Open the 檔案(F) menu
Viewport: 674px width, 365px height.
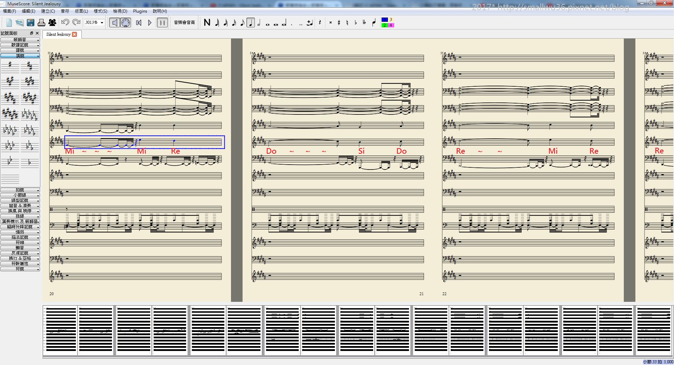click(x=9, y=11)
